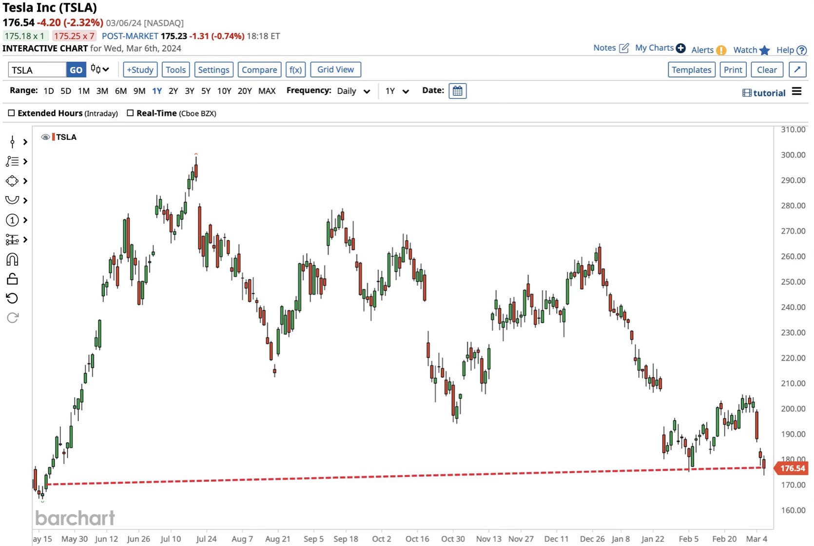This screenshot has width=814, height=546.
Task: Add to My Charts plus icon
Action: pyautogui.click(x=681, y=48)
